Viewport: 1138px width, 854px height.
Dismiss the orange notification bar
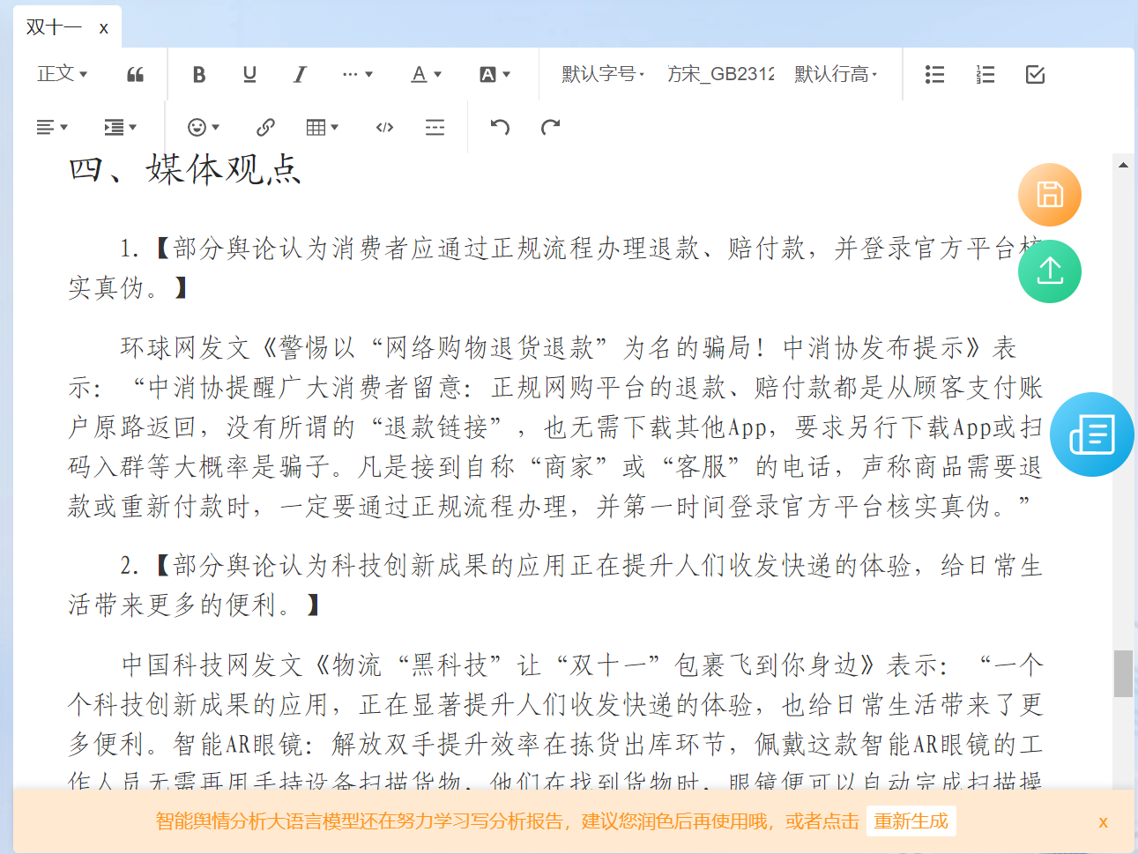coord(1104,821)
